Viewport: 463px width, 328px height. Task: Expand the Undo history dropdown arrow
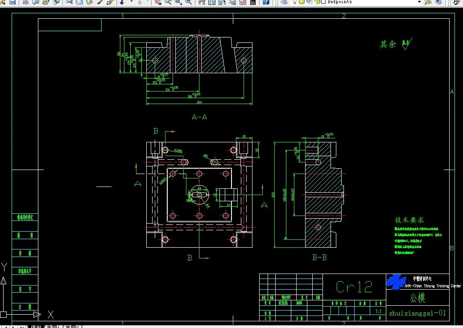(132, 2)
